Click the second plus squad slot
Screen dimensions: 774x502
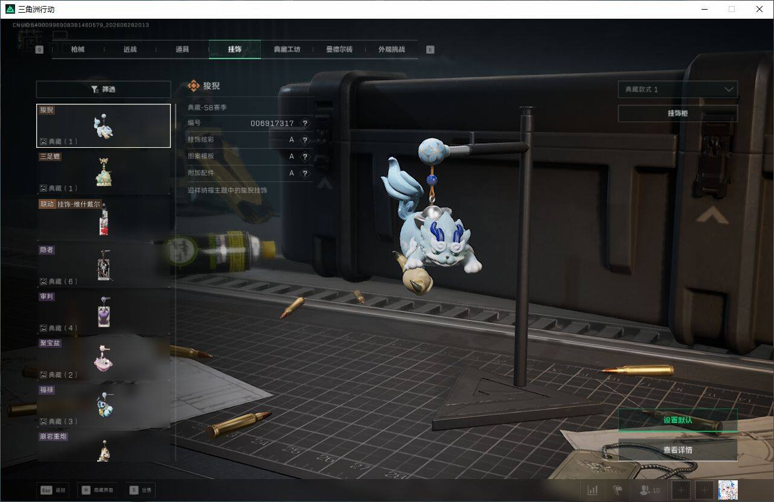coord(704,491)
